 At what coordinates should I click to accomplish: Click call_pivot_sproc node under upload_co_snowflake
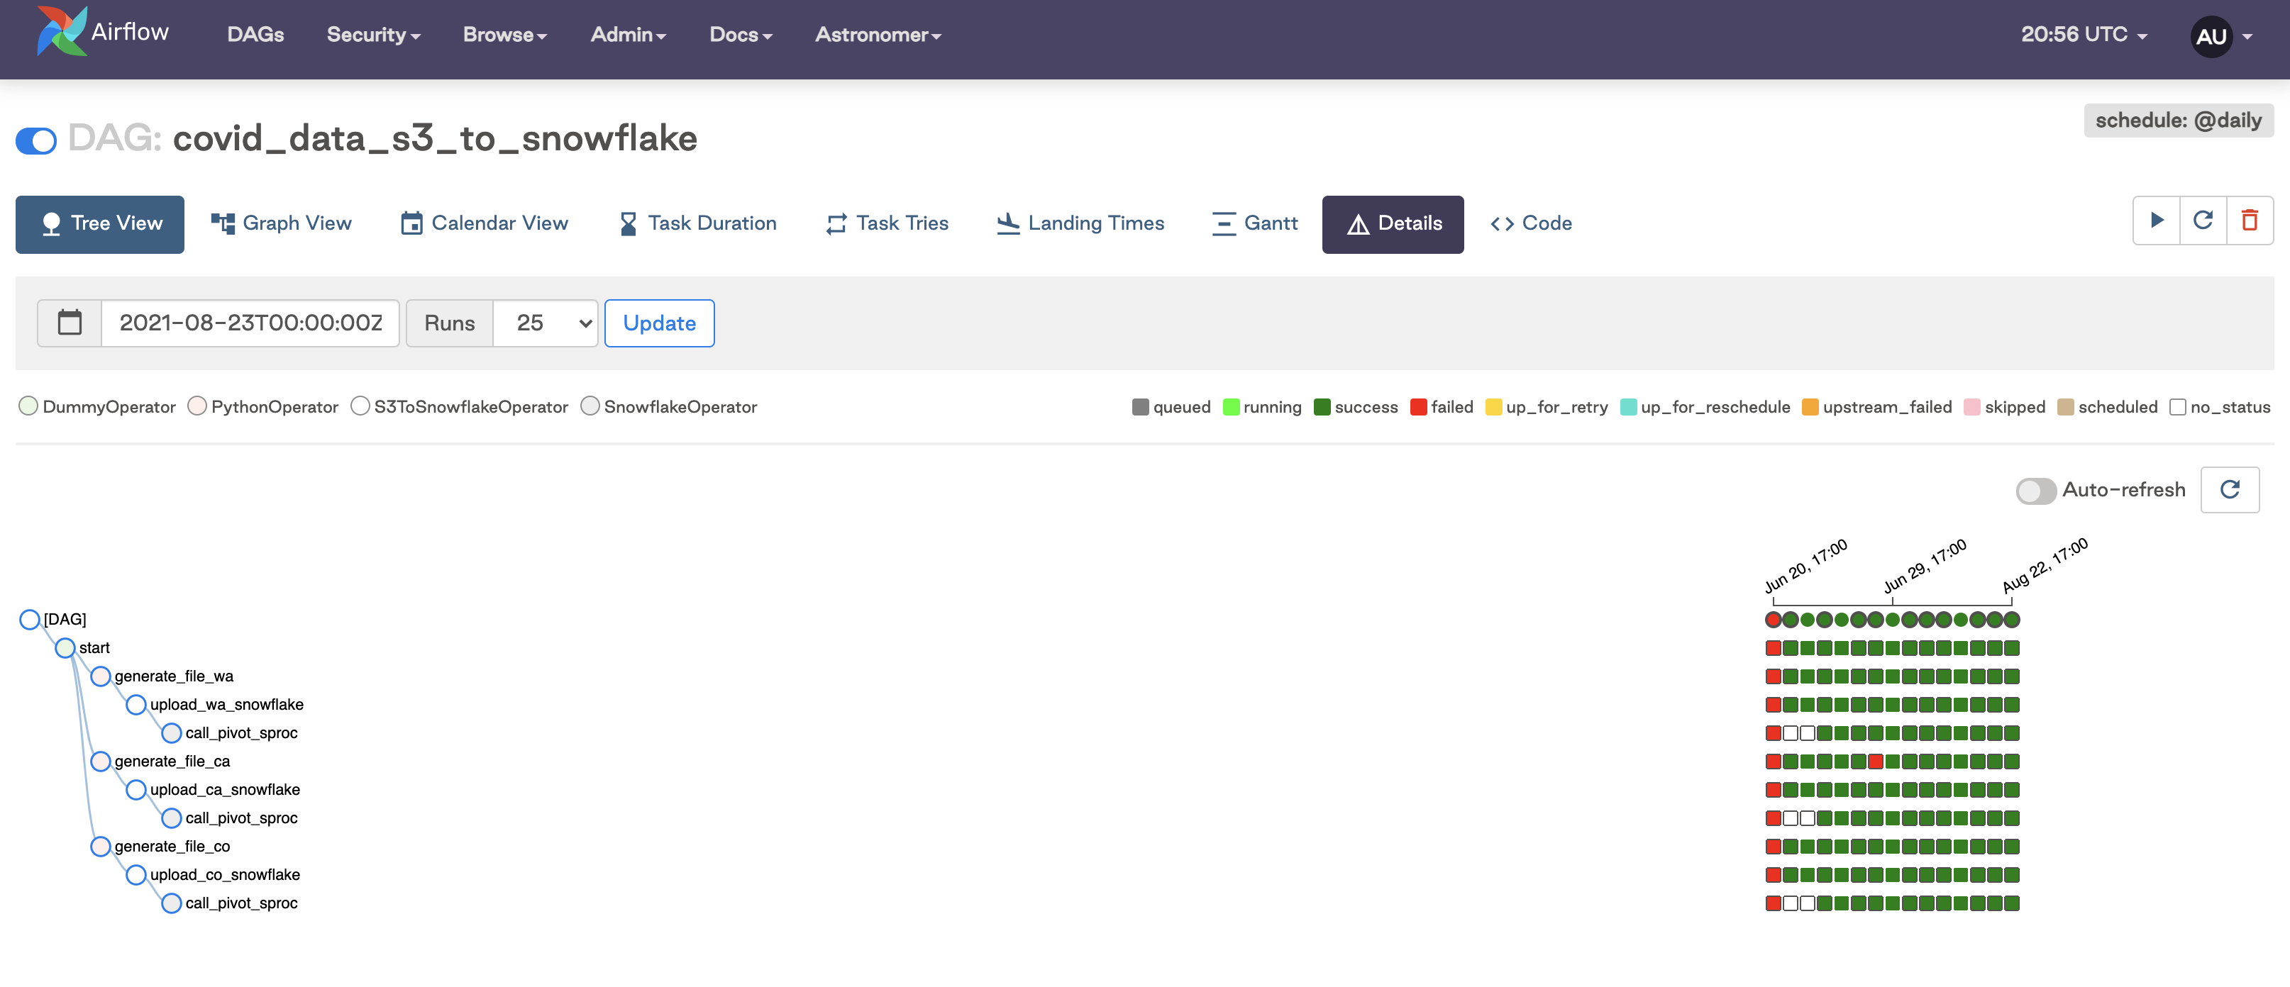(172, 903)
